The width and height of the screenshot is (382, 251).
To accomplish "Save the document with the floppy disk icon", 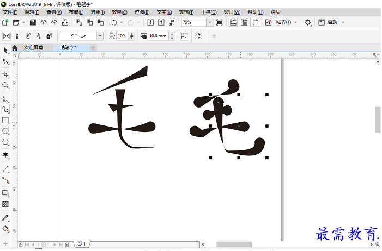I will pos(33,22).
